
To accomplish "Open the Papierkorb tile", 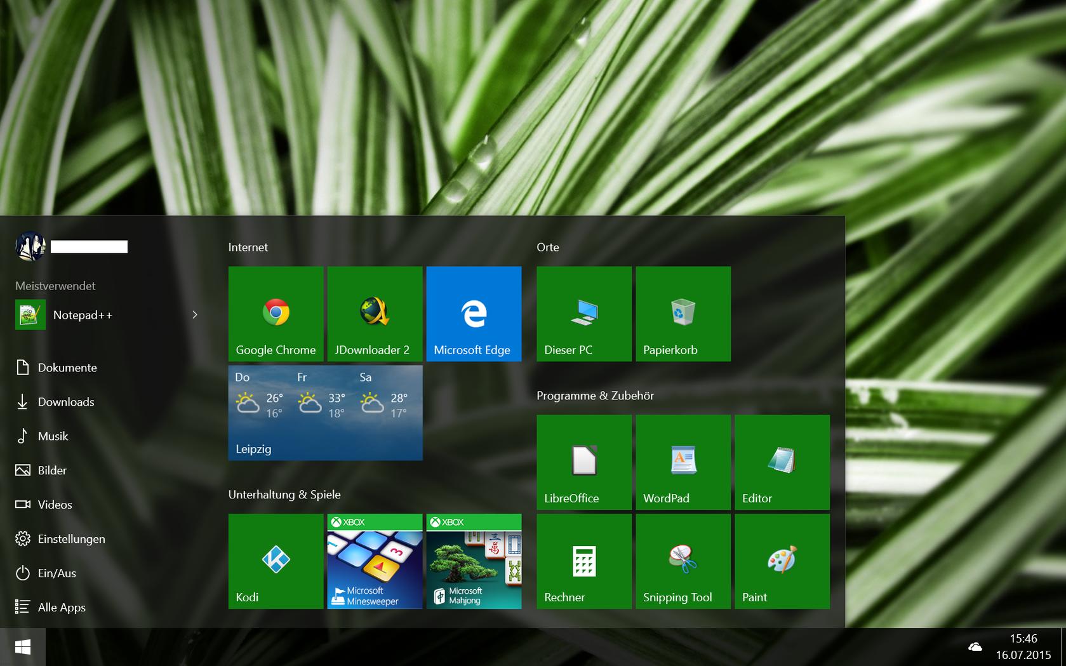I will tap(683, 314).
